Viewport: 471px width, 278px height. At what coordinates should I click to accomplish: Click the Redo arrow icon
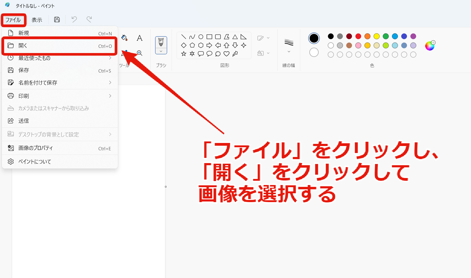[x=89, y=20]
